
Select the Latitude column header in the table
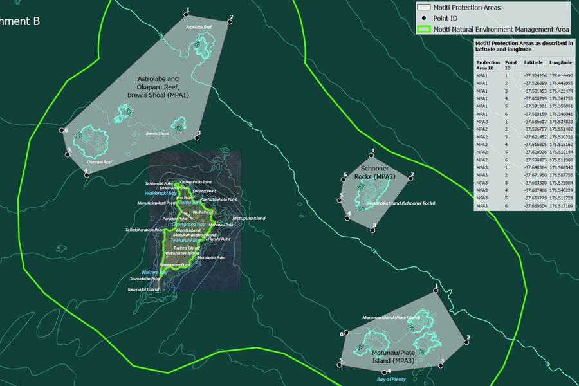533,62
